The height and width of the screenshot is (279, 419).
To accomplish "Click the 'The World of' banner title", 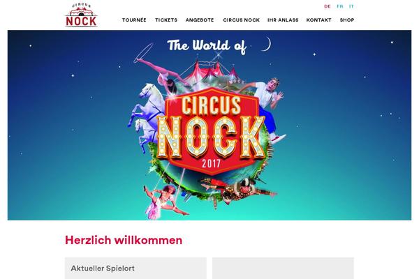I will pos(207,46).
